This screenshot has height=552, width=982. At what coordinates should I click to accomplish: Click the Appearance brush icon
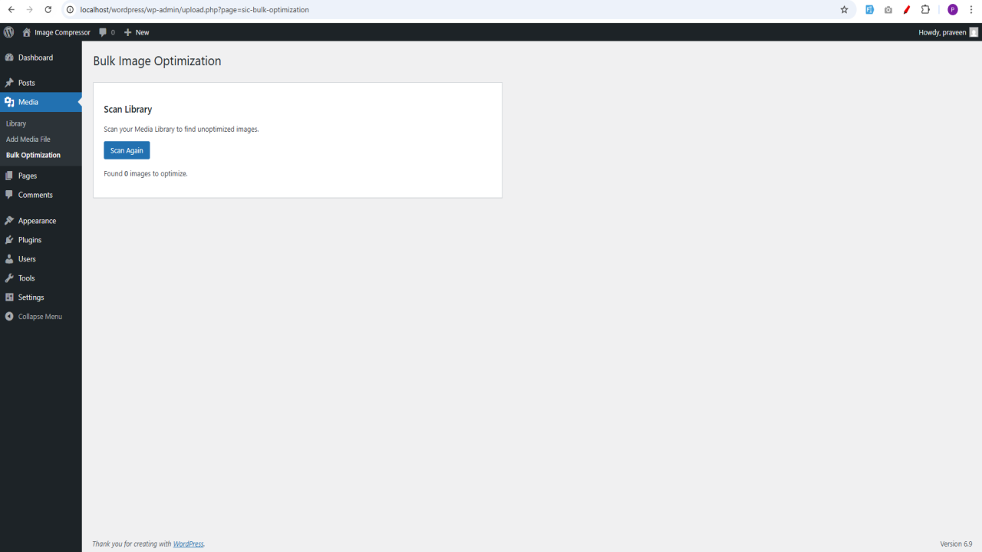tap(9, 221)
